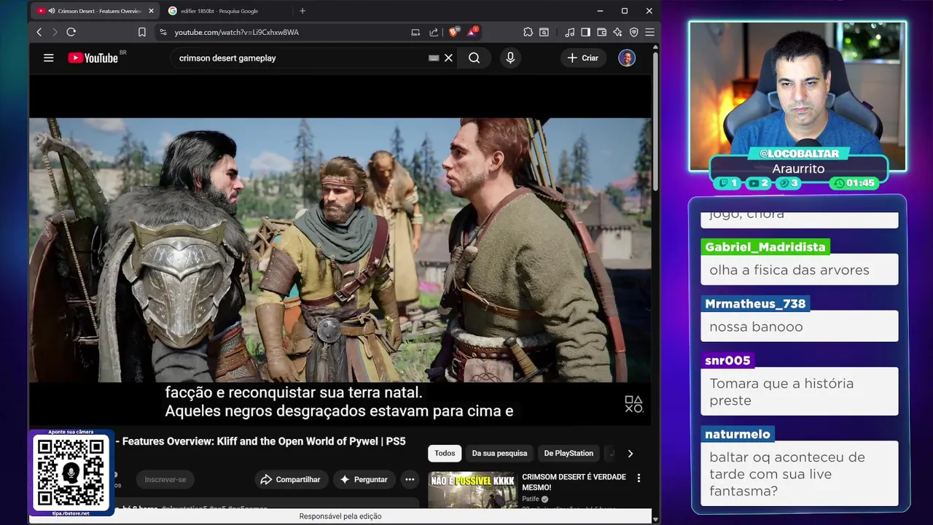Bookmark this page with the bookmark icon
Viewport: 933px width, 525px height.
click(142, 32)
